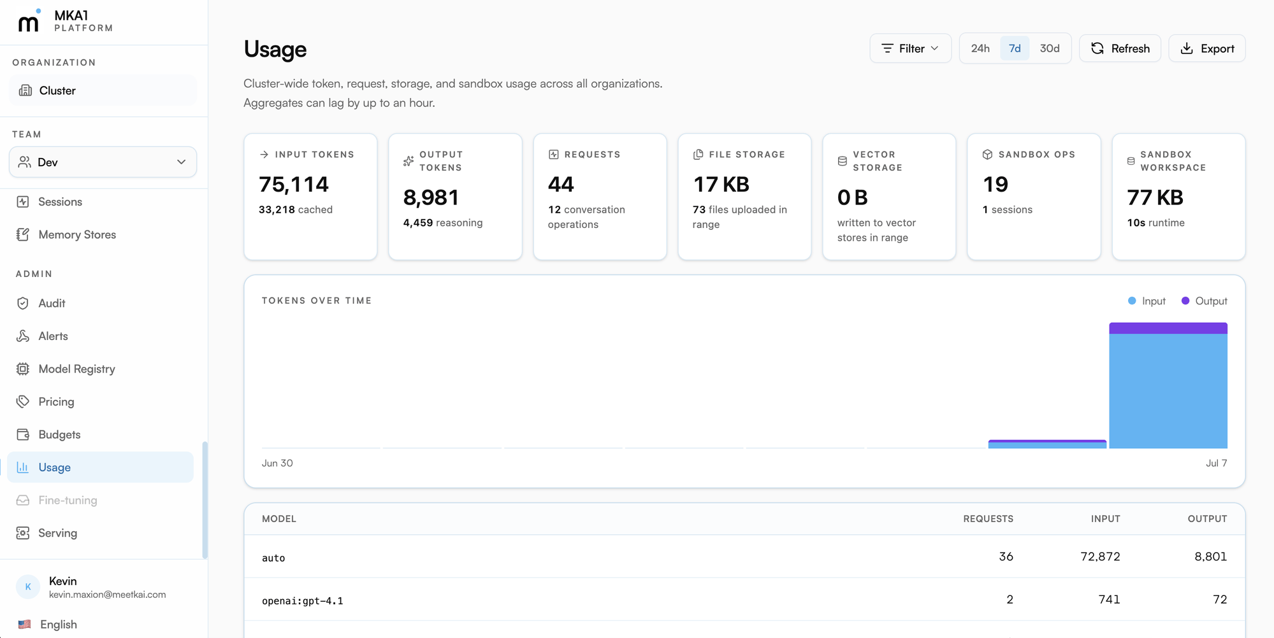The height and width of the screenshot is (638, 1274).
Task: Click the Output Tokens sparkle icon
Action: pos(409,161)
